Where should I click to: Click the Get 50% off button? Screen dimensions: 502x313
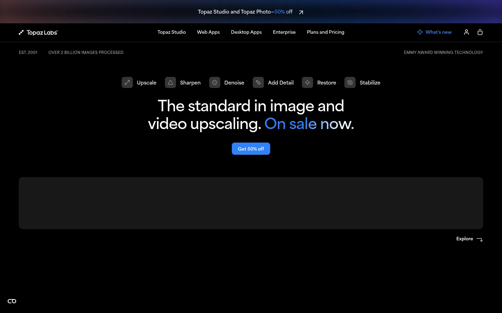(251, 149)
